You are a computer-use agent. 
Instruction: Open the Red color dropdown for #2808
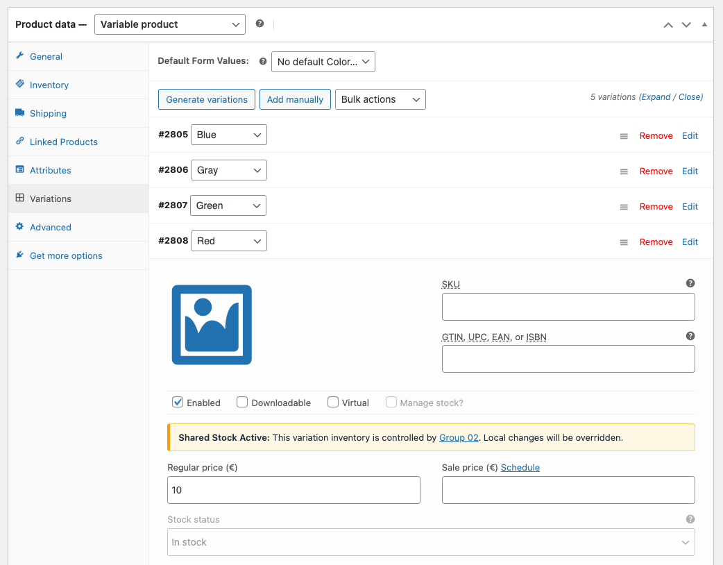click(228, 241)
